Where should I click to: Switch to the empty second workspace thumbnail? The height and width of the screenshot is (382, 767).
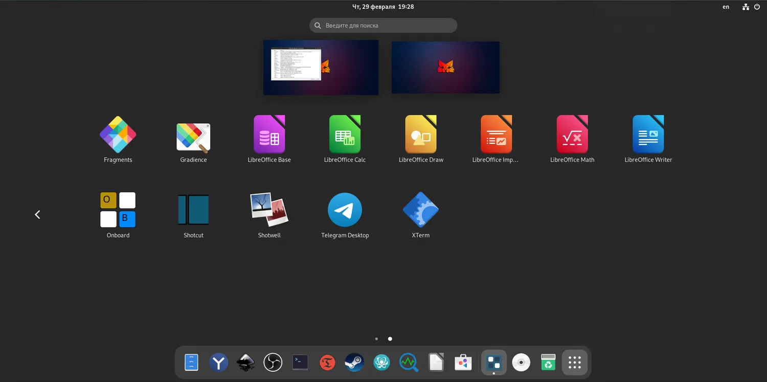[445, 68]
